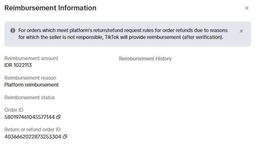Copy the Order ID with its copy icon

click(x=59, y=117)
